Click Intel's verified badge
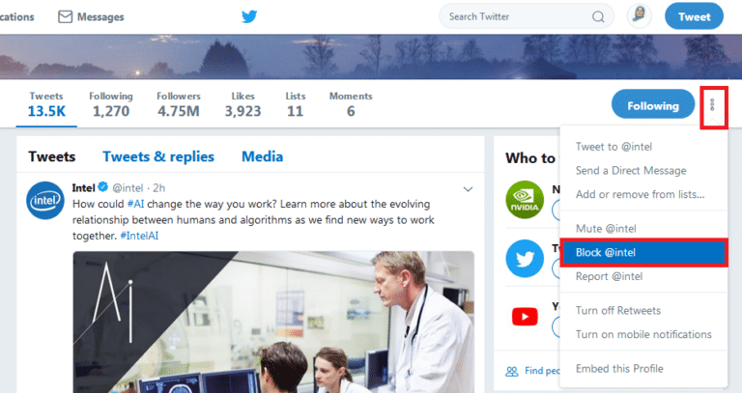This screenshot has width=742, height=393. click(102, 187)
